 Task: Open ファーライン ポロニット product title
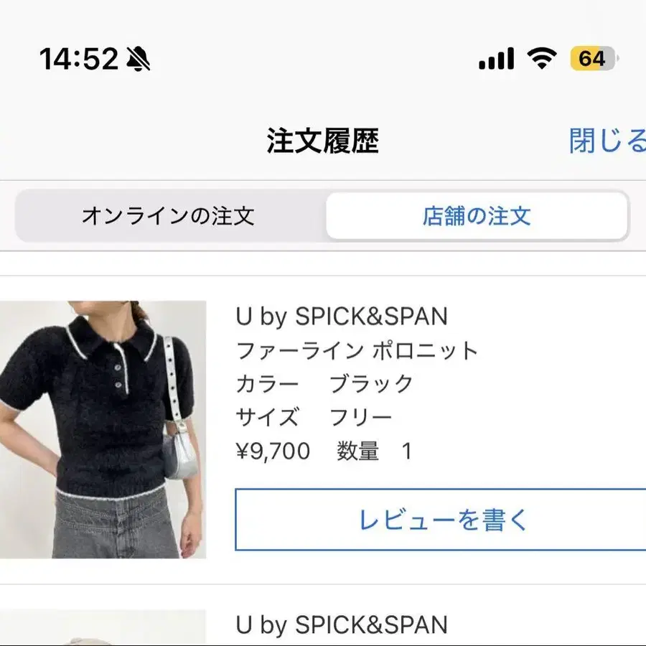point(357,350)
